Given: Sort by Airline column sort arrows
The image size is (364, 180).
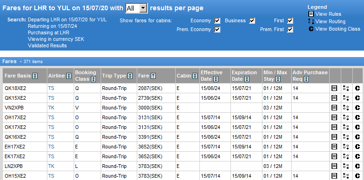Looking at the screenshot, I should (x=69, y=76).
